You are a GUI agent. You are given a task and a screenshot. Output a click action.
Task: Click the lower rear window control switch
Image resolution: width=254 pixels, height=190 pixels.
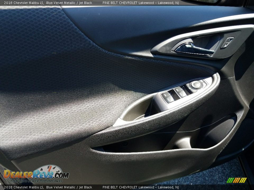[181, 94]
